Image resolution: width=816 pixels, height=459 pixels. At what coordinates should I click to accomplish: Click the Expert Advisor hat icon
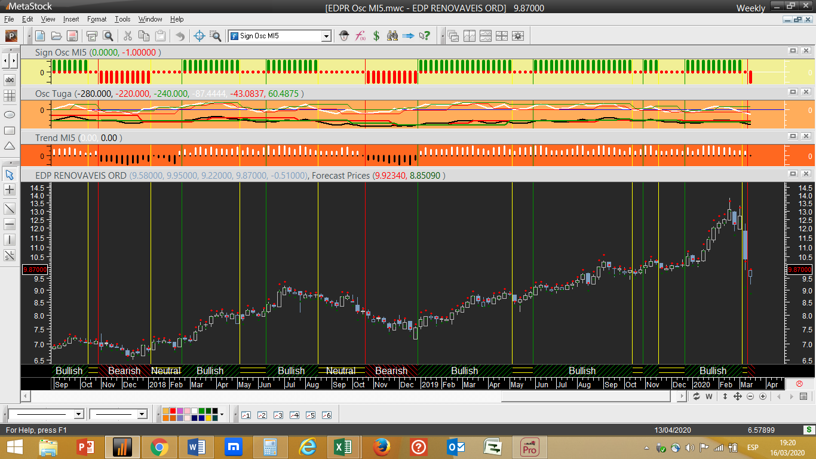pos(344,36)
